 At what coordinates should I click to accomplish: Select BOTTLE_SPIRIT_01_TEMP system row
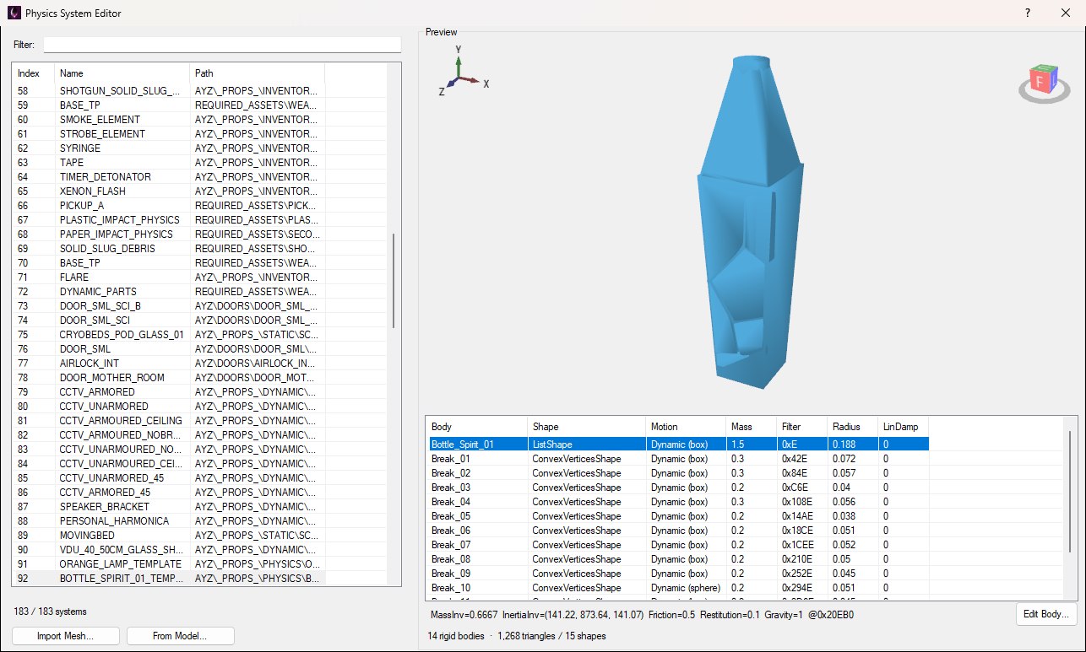coord(169,578)
